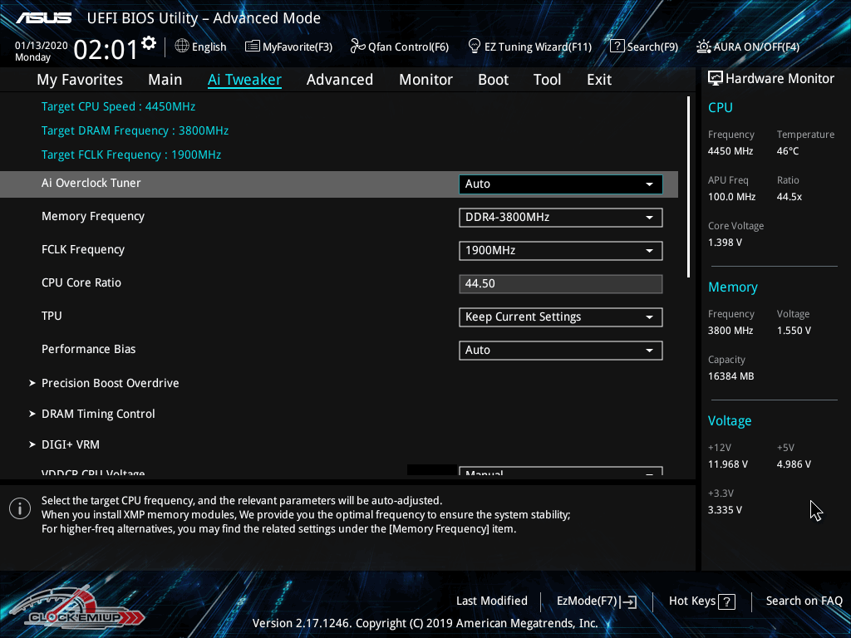Click the CPU Core Ratio input field
This screenshot has height=638, width=851.
coord(560,284)
